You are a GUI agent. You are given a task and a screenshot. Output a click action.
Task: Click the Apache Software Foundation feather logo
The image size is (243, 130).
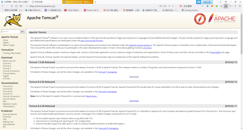coord(222,19)
